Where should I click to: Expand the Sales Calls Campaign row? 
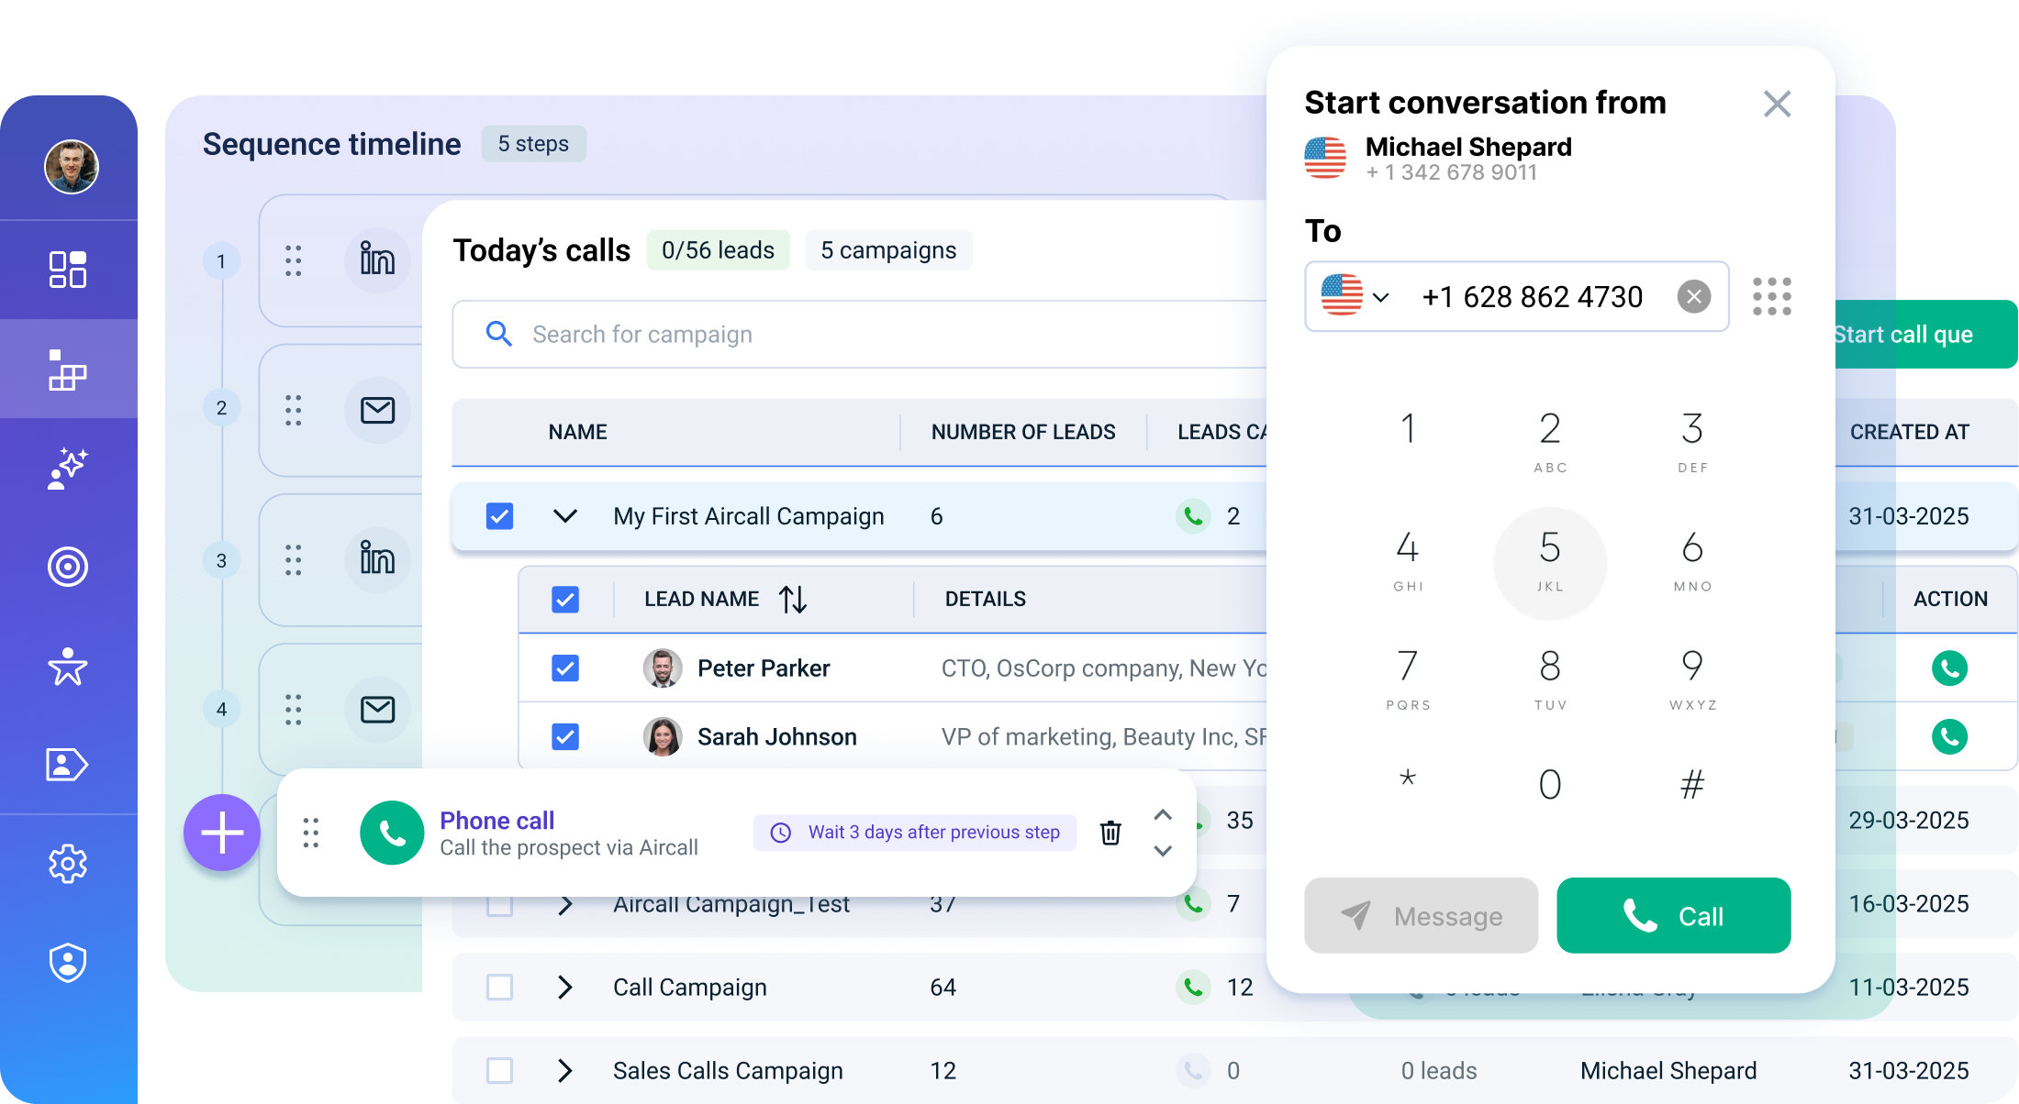click(565, 1071)
